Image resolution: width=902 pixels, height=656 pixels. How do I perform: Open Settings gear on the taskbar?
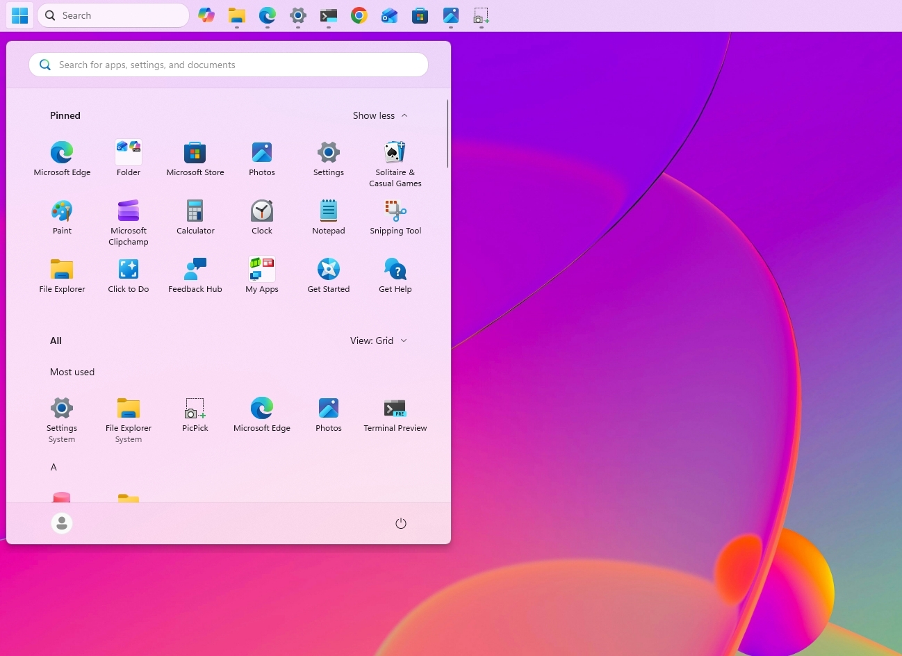(x=298, y=15)
